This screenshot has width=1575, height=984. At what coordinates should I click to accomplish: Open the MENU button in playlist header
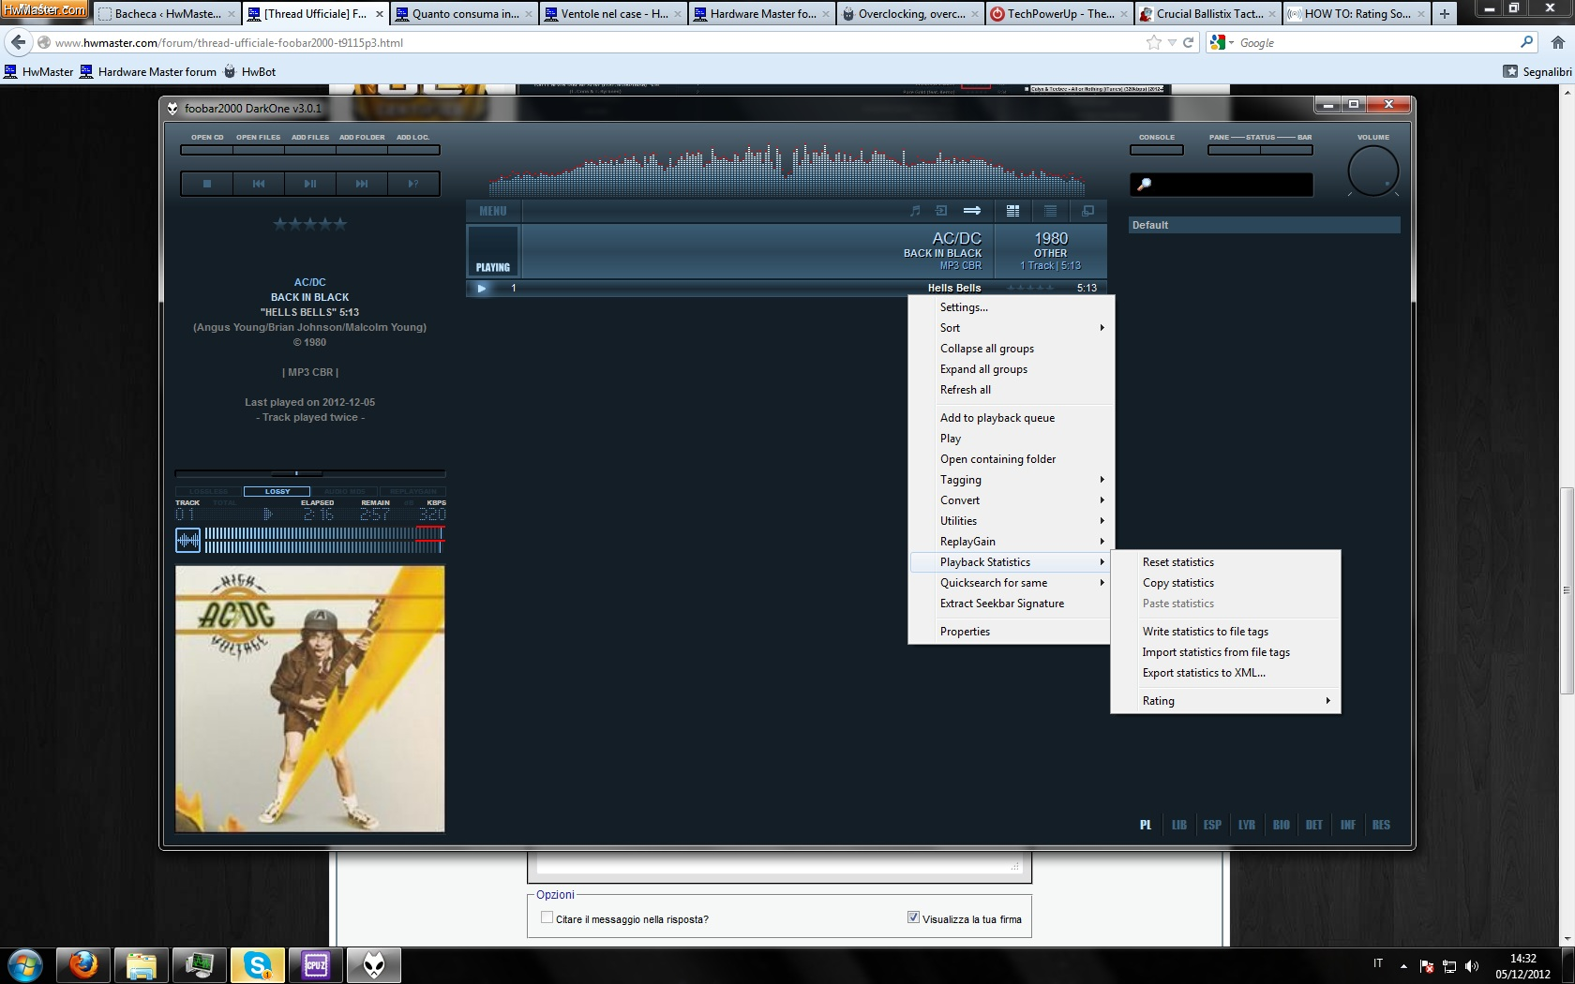click(x=493, y=211)
